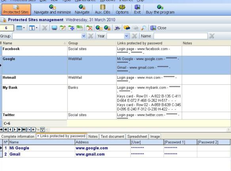231x171 pixels.
Task: Click the globe with arrow navigate icon
Action: [x=99, y=28]
